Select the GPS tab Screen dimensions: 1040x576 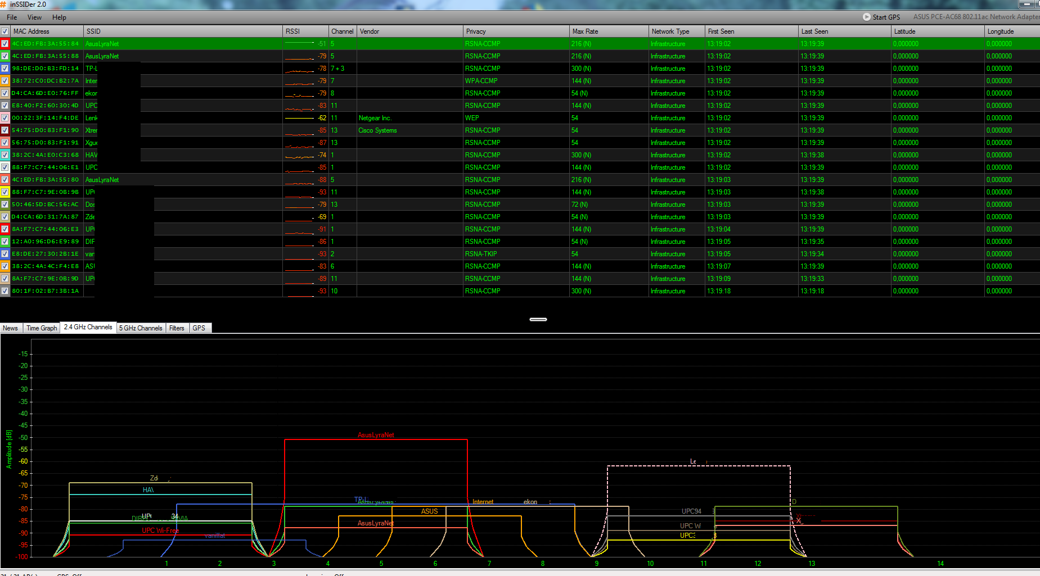199,328
